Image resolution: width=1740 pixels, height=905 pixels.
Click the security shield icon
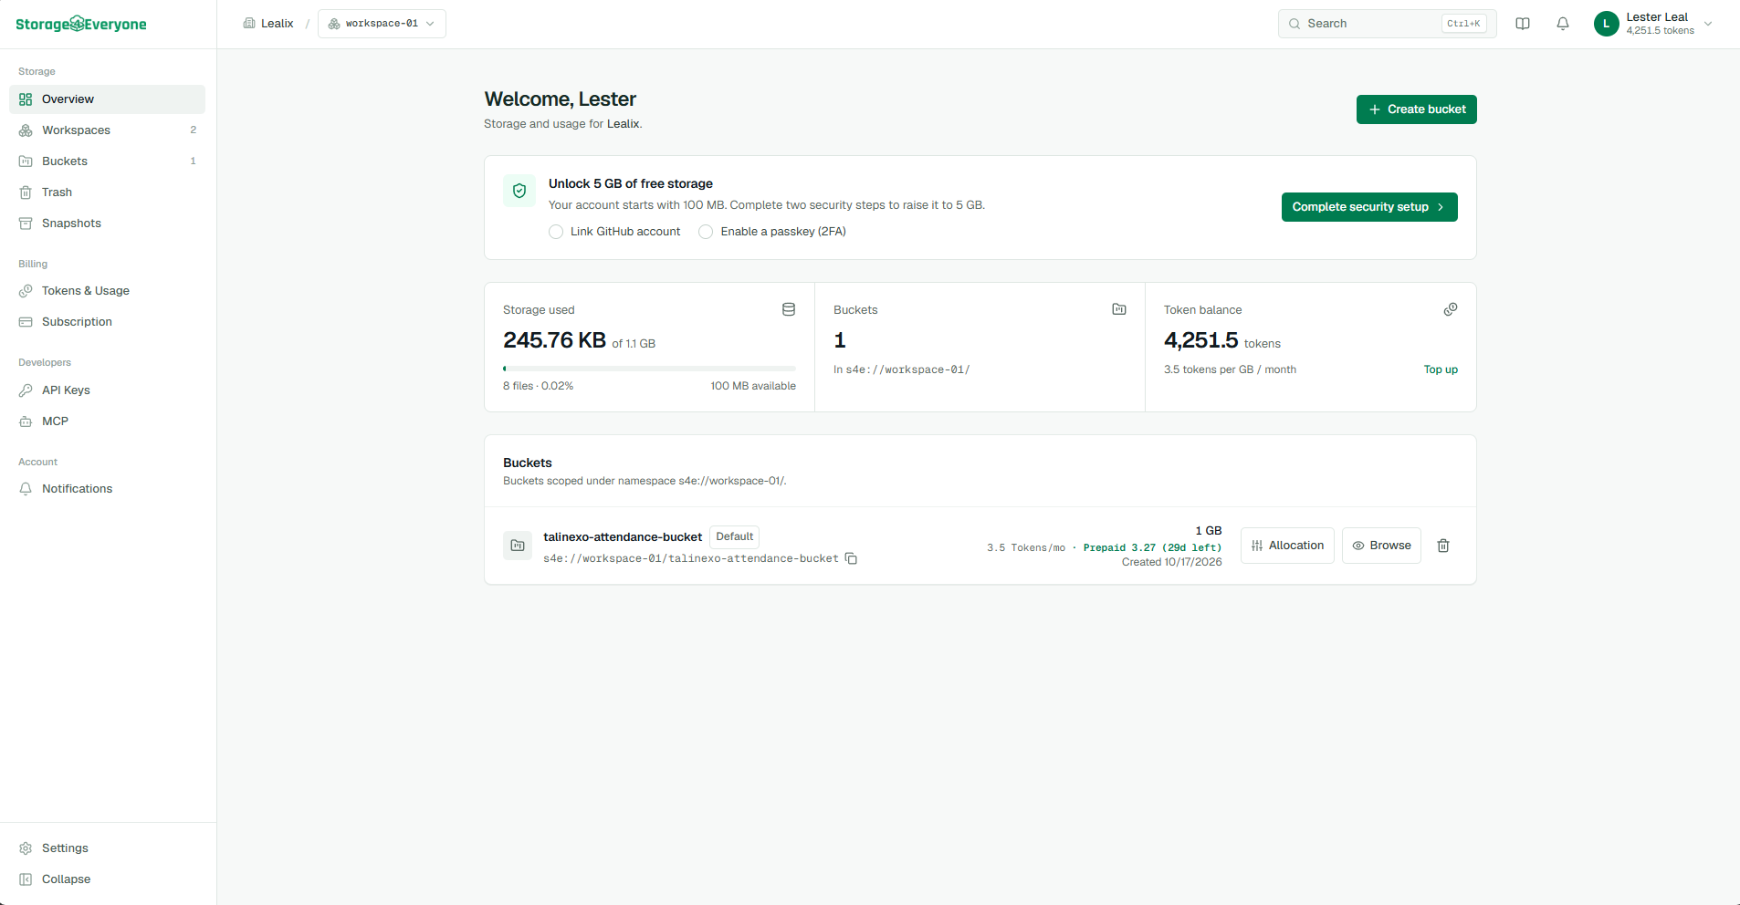519,191
